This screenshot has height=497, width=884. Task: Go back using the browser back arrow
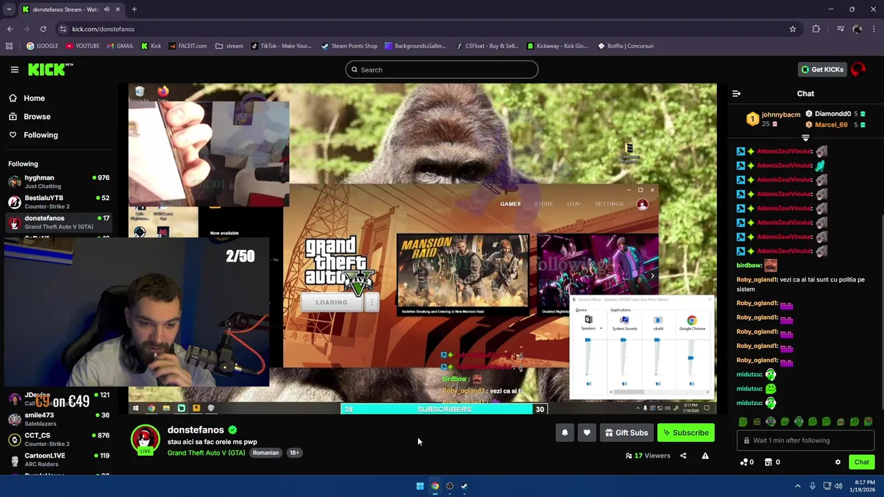10,29
